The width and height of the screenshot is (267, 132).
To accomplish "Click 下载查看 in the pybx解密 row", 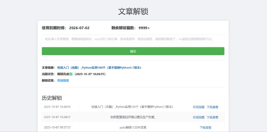I will [206, 128].
